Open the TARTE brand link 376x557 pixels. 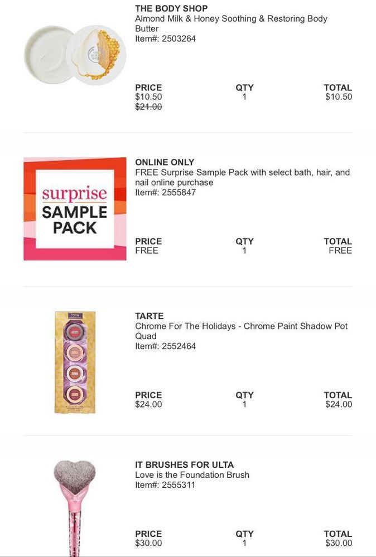tap(150, 316)
